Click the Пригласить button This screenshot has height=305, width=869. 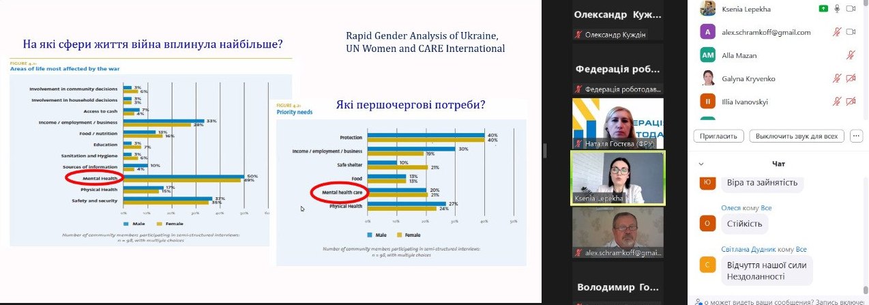(x=718, y=136)
